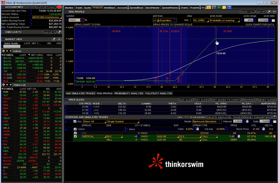Open the Bjerksund-Stensland model dropdown

207,121
